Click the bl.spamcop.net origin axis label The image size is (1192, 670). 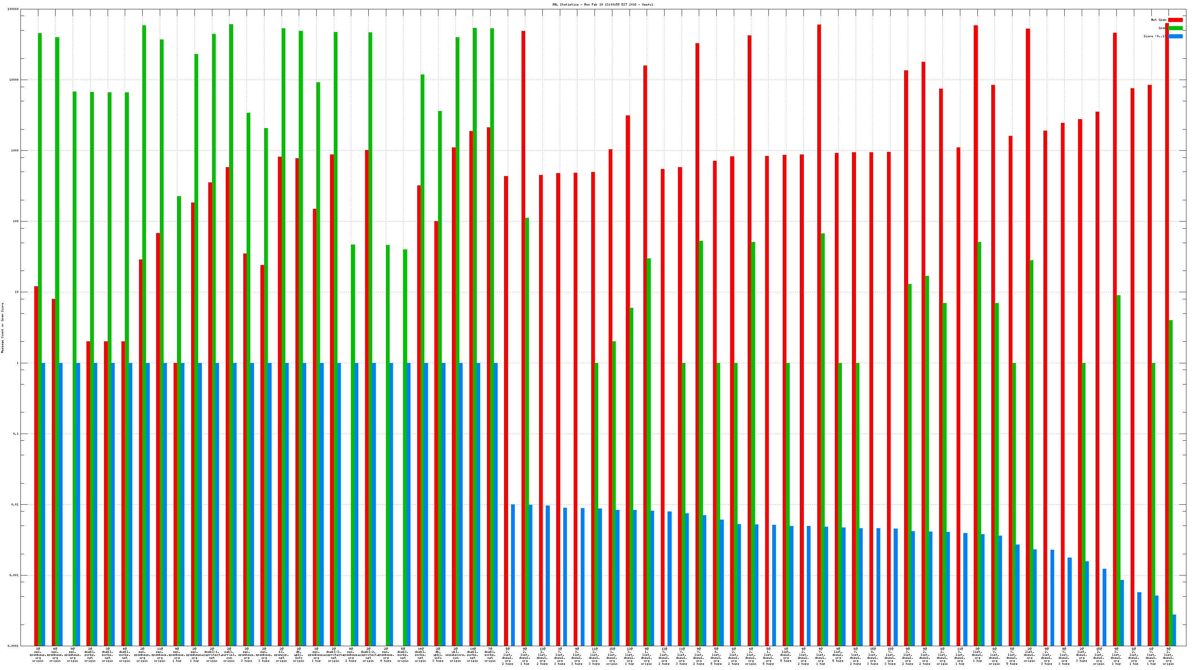click(x=281, y=655)
